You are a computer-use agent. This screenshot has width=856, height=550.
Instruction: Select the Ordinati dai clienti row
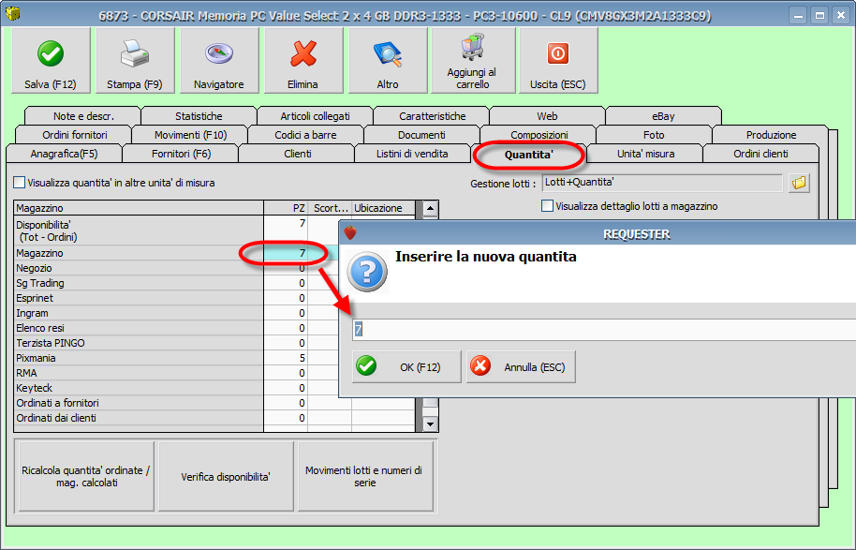tap(139, 418)
